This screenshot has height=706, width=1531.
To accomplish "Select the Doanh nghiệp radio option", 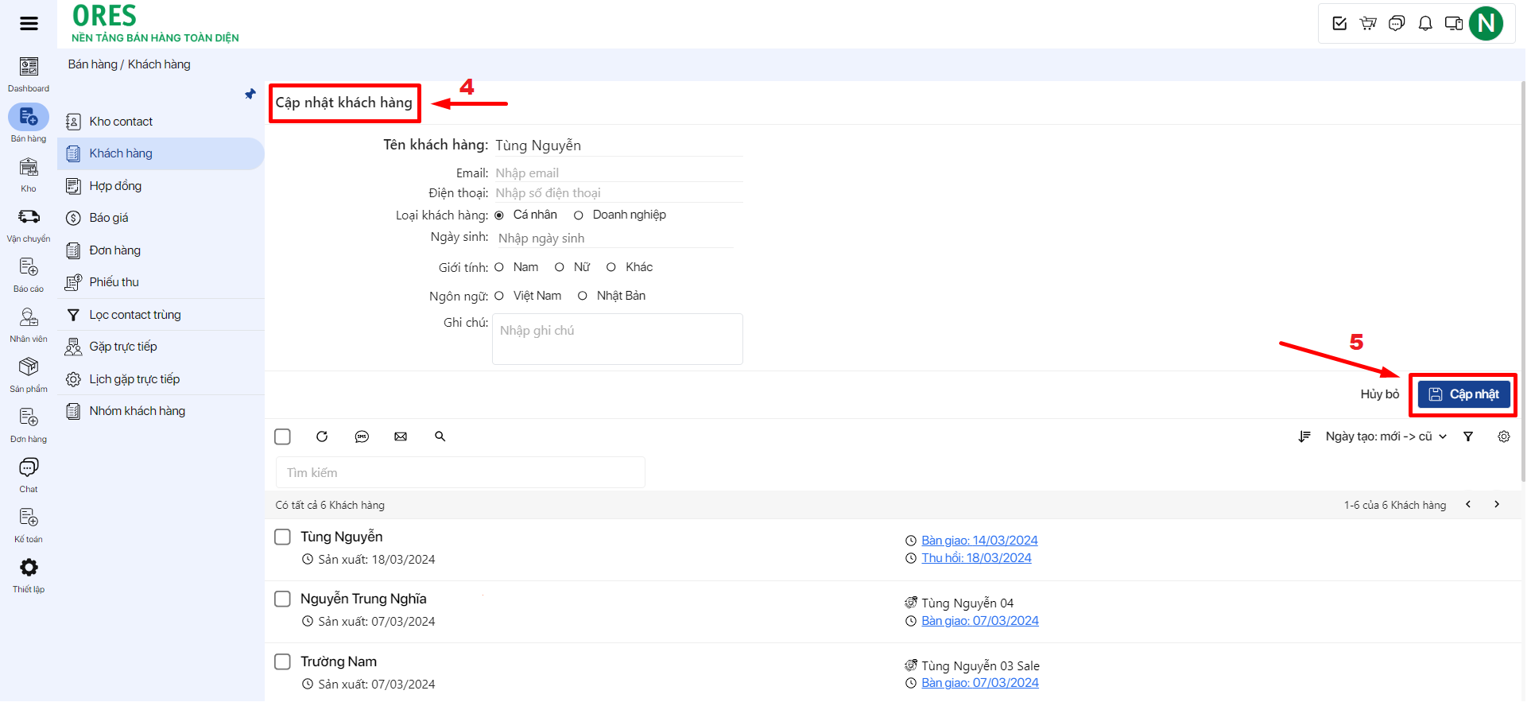I will (579, 215).
